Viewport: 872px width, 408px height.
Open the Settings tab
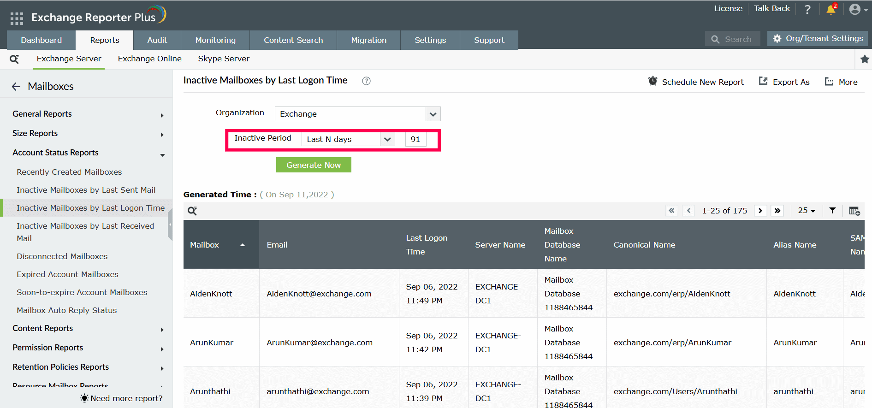click(x=430, y=40)
